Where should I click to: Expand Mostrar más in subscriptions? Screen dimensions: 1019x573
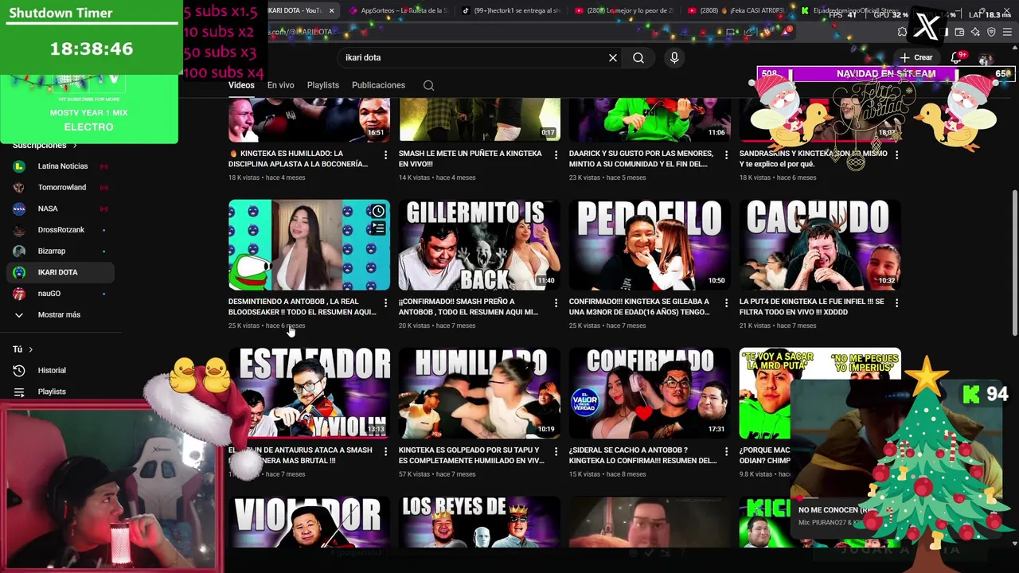click(60, 315)
